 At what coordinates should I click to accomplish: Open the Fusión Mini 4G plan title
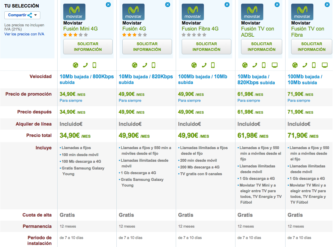coord(81,29)
